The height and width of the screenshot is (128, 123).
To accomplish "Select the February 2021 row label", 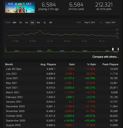I will pos(14,97).
